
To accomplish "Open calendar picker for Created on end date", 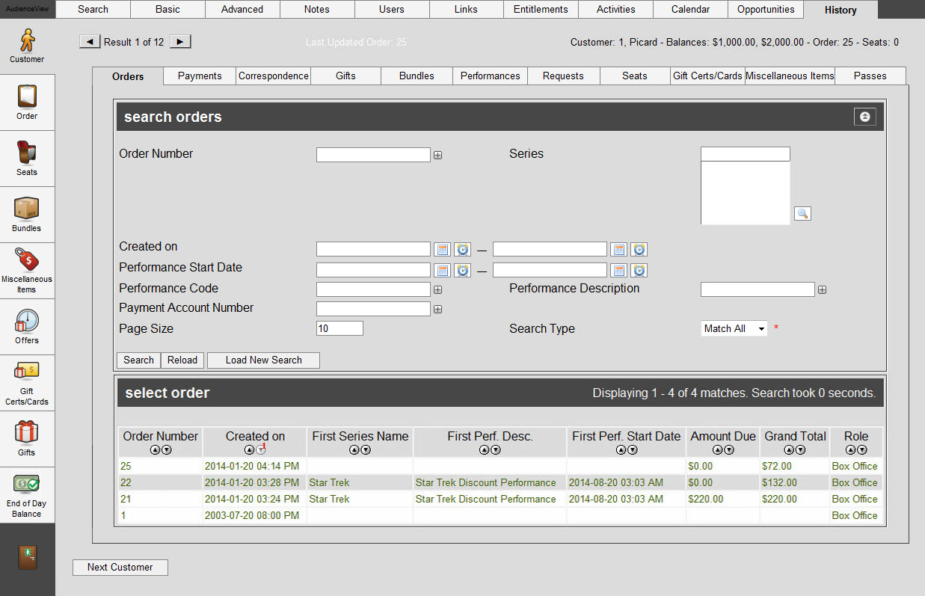I will pos(618,250).
